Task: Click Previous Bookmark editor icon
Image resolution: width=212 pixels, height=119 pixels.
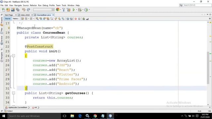Action: click(56, 19)
